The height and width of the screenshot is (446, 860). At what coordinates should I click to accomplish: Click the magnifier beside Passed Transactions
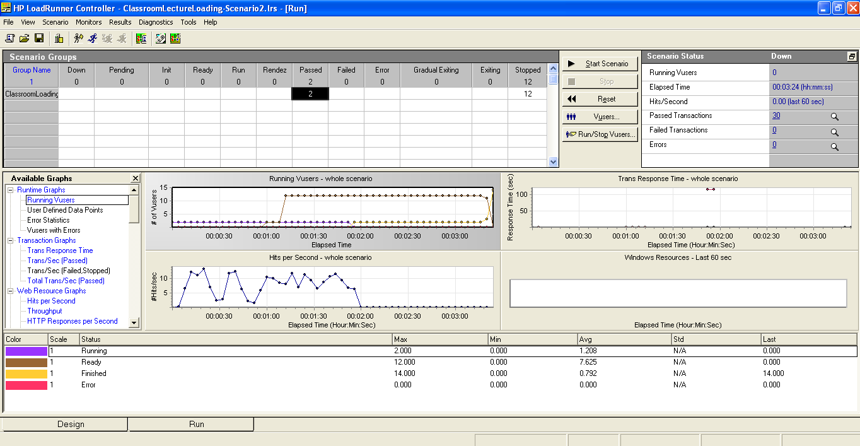(835, 116)
